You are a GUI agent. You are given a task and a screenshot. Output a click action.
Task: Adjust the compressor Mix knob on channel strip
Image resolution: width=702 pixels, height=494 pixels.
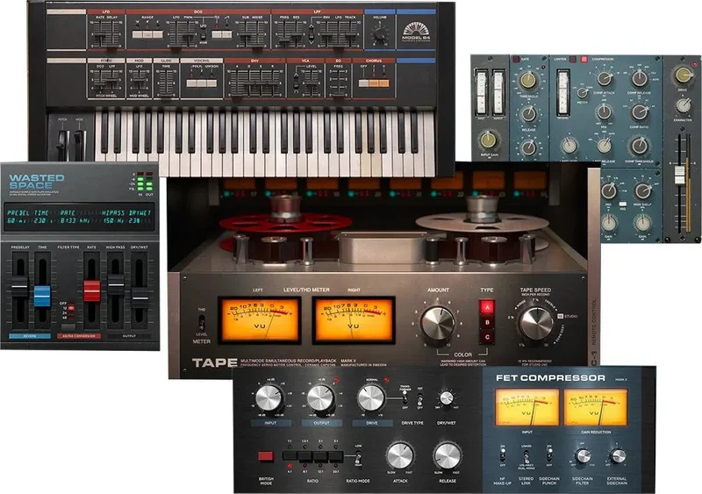tap(605, 112)
